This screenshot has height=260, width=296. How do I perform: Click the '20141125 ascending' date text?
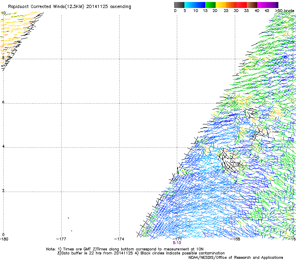click(108, 7)
